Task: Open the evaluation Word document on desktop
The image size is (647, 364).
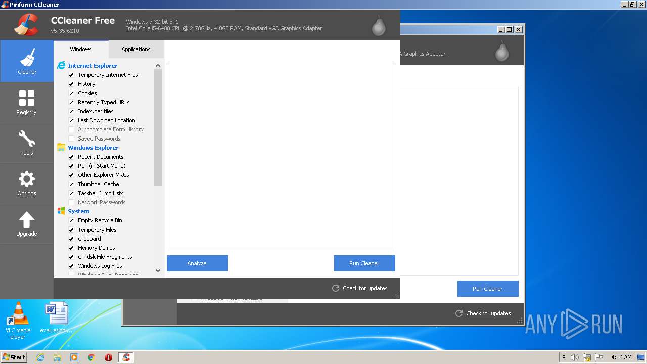Action: pyautogui.click(x=56, y=318)
